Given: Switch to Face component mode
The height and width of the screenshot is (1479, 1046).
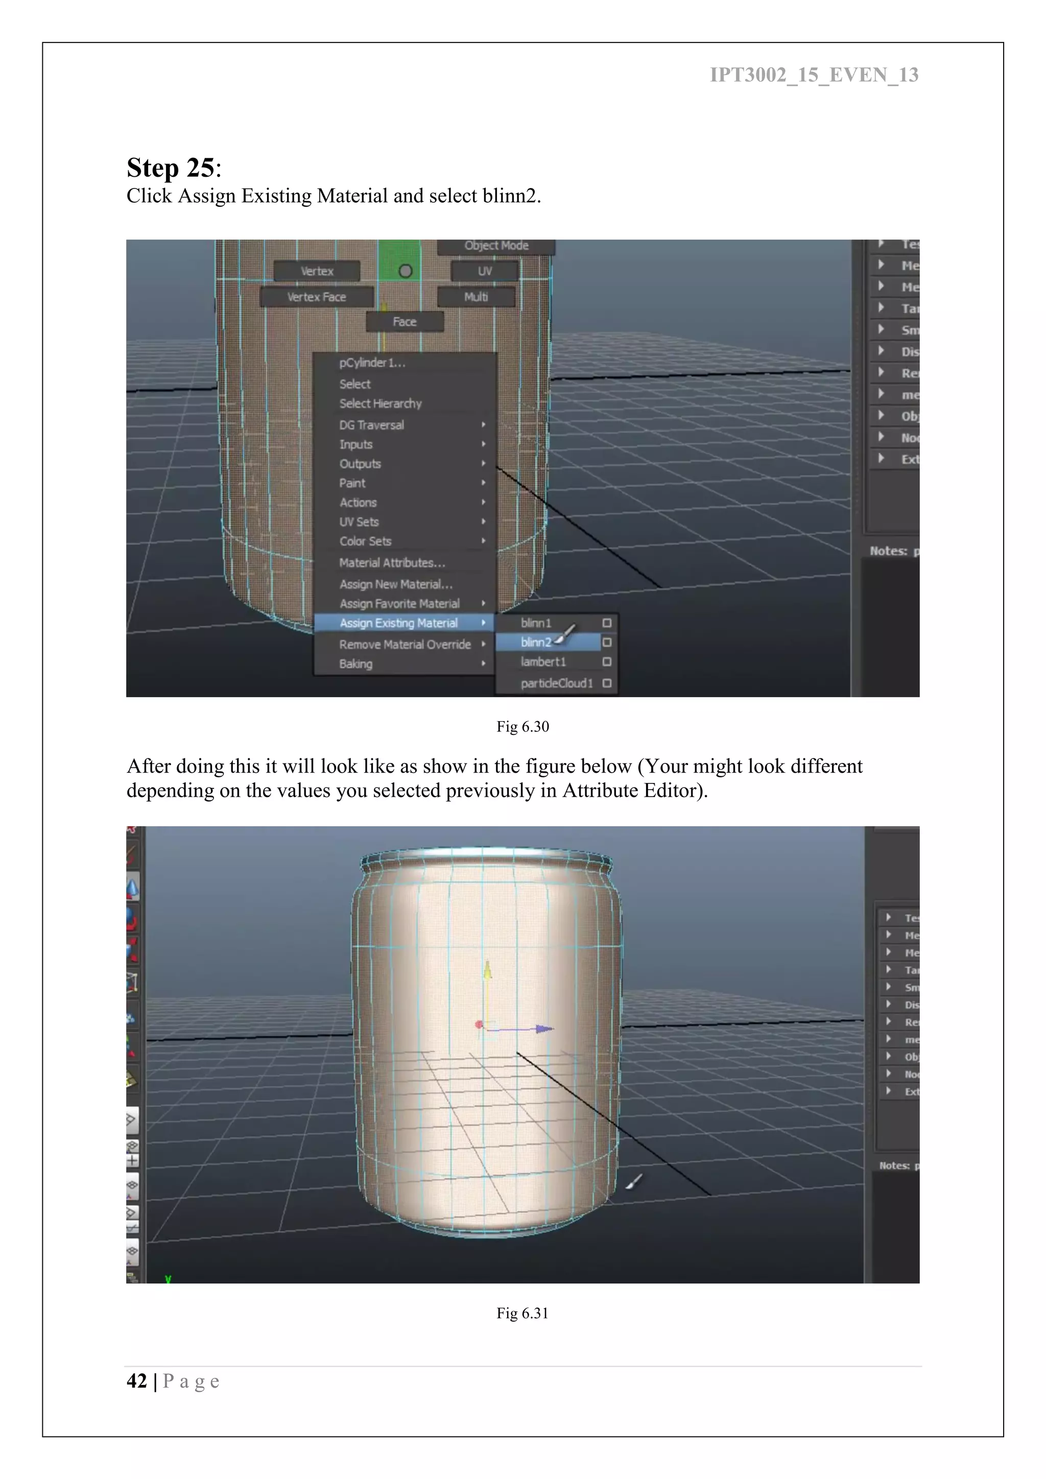Looking at the screenshot, I should pos(405,321).
